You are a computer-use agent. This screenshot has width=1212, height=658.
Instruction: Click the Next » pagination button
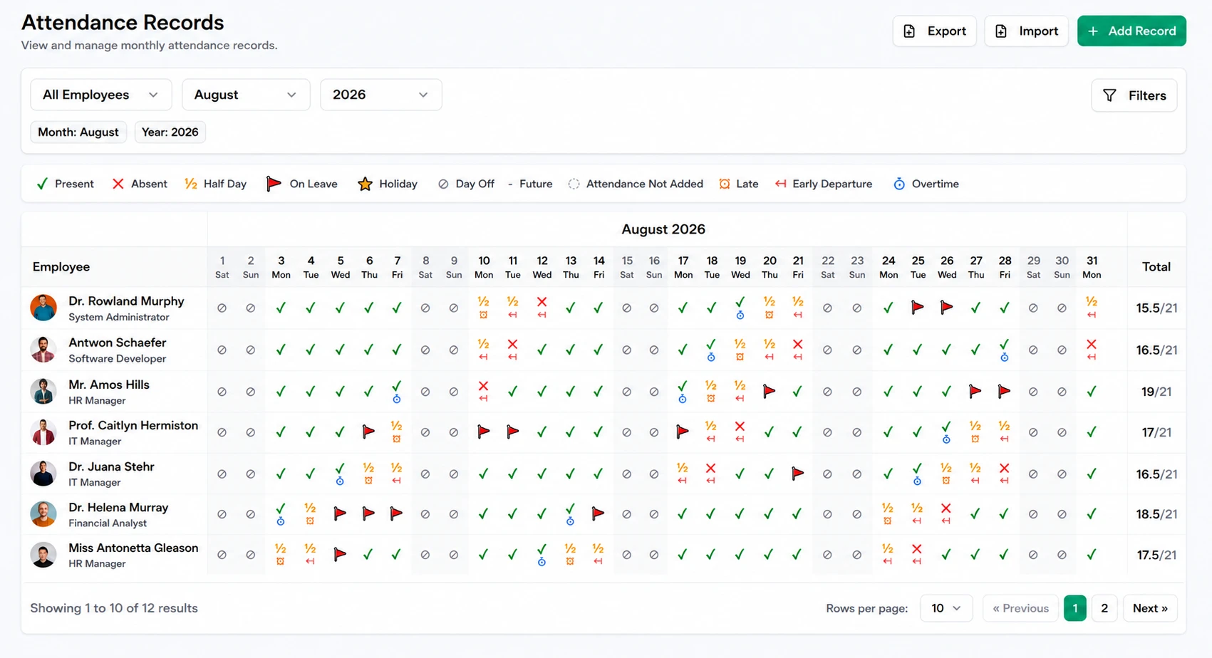pyautogui.click(x=1150, y=608)
